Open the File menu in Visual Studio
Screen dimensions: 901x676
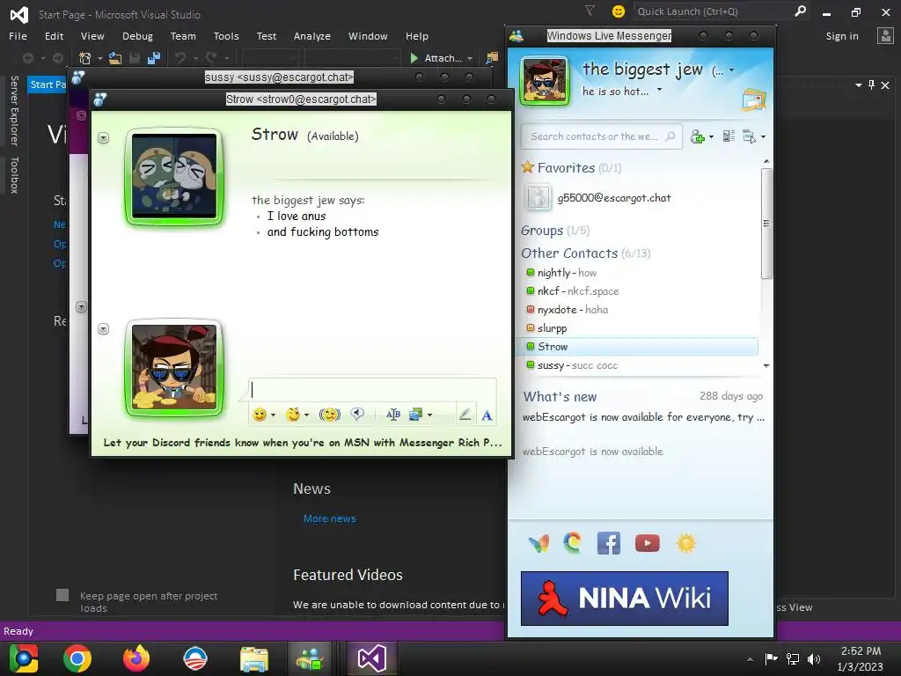pyautogui.click(x=18, y=36)
